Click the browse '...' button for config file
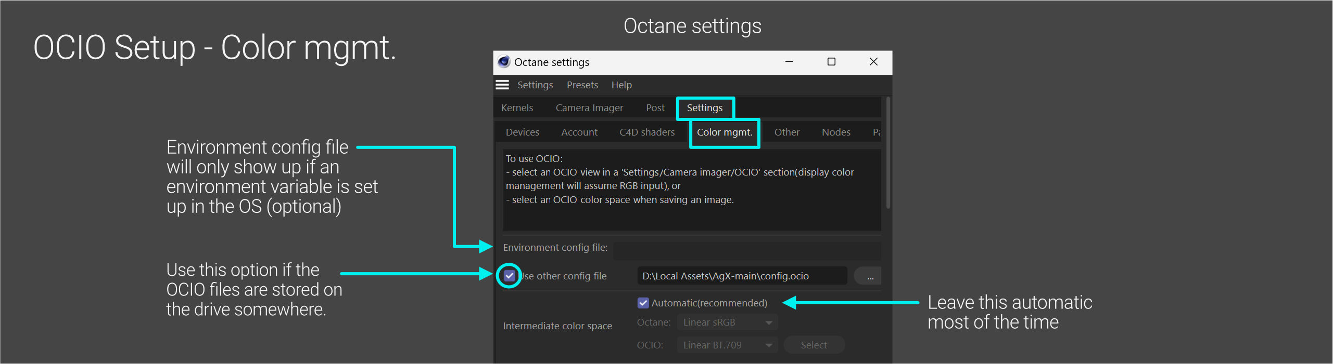The width and height of the screenshot is (1333, 364). [870, 276]
